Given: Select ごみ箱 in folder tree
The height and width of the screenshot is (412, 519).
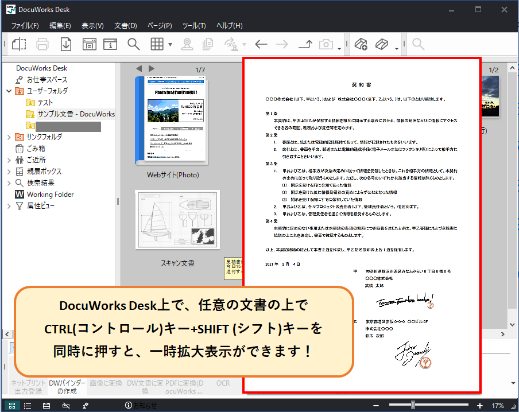Looking at the screenshot, I should (36, 148).
